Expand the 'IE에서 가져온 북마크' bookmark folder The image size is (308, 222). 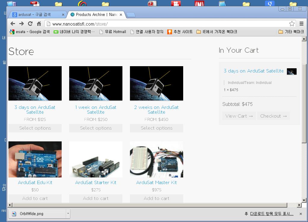coord(217,32)
